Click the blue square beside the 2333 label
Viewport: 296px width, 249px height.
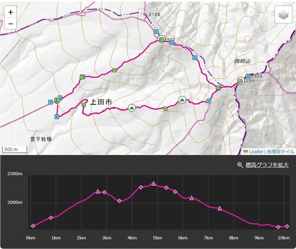pos(248,76)
